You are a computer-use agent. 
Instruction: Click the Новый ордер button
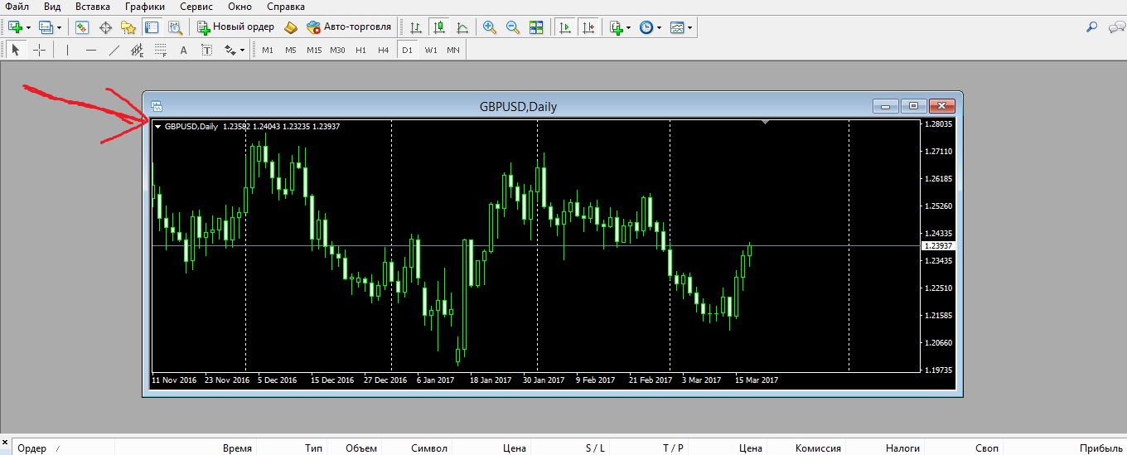coord(235,27)
